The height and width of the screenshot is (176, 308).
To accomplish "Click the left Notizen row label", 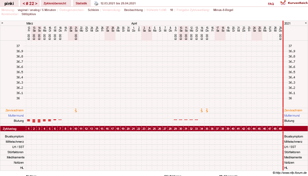I will coord(19,163).
